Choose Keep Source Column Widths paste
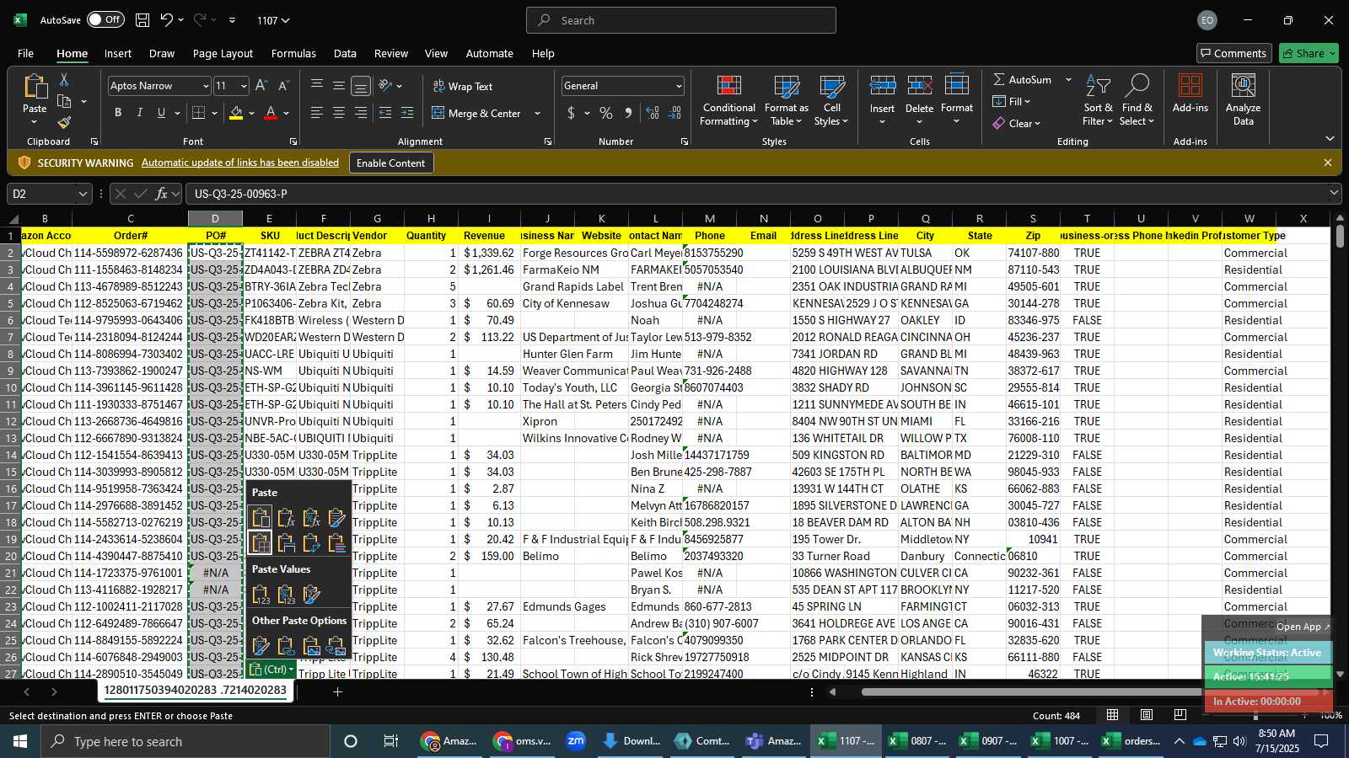The width and height of the screenshot is (1349, 758). (x=287, y=543)
